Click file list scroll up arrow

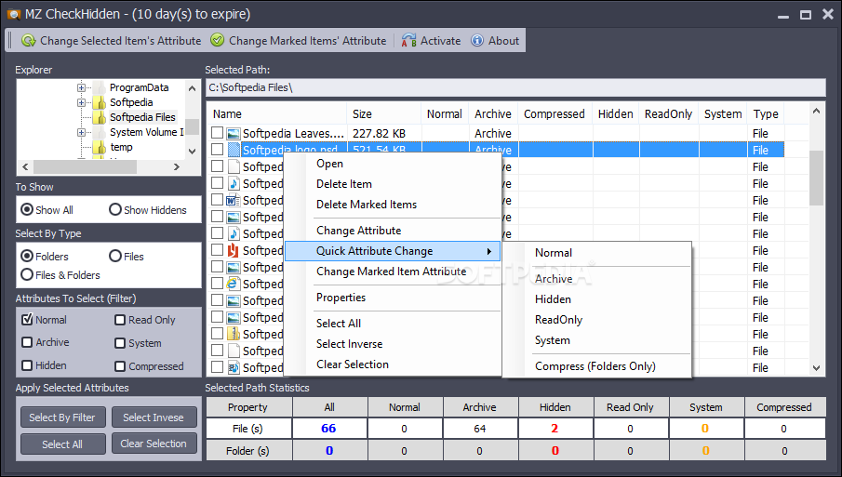(x=816, y=111)
